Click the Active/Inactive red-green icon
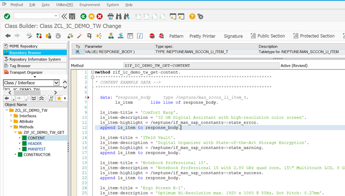The width and height of the screenshot is (345, 196). coord(39,36)
